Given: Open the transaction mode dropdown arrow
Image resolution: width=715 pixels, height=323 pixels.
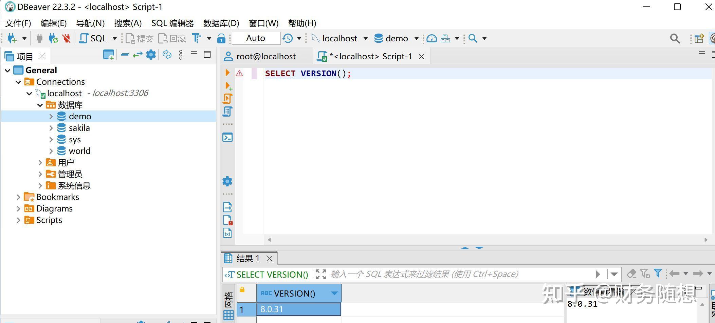Looking at the screenshot, I should (209, 38).
